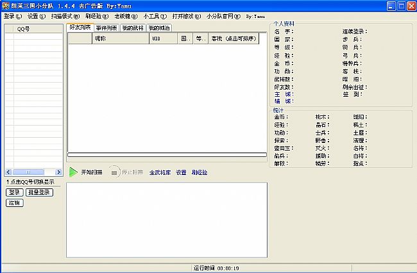Screen dimensions: 417x273
Task: Switch to the 好友列表 tab
Action: [80, 27]
